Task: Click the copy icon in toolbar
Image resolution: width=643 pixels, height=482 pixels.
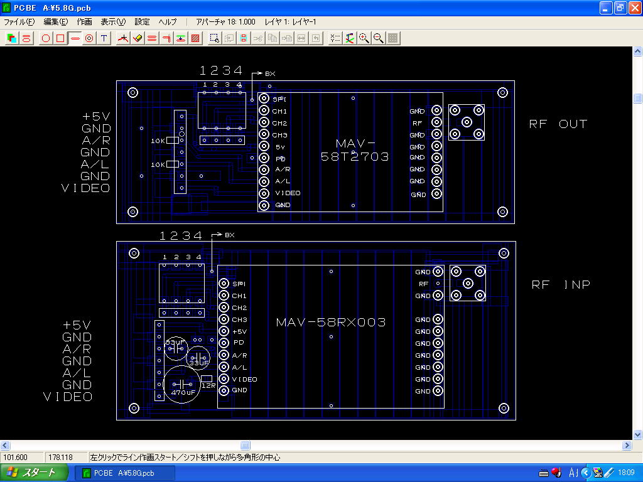Action: coord(273,38)
